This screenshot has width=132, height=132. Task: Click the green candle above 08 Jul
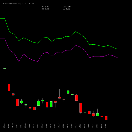51,104
